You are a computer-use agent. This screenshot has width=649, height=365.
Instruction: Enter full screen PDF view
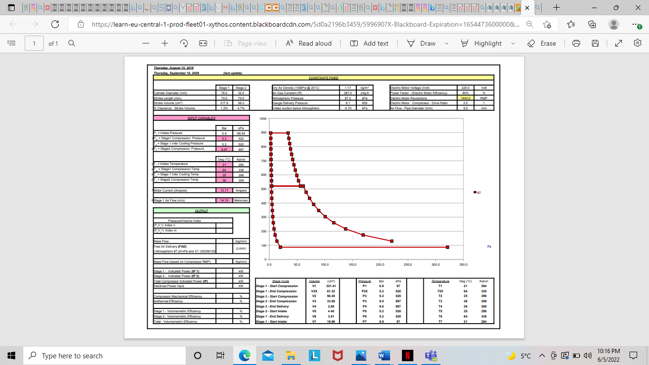619,43
